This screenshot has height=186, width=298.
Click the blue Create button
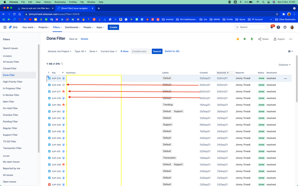113,27
